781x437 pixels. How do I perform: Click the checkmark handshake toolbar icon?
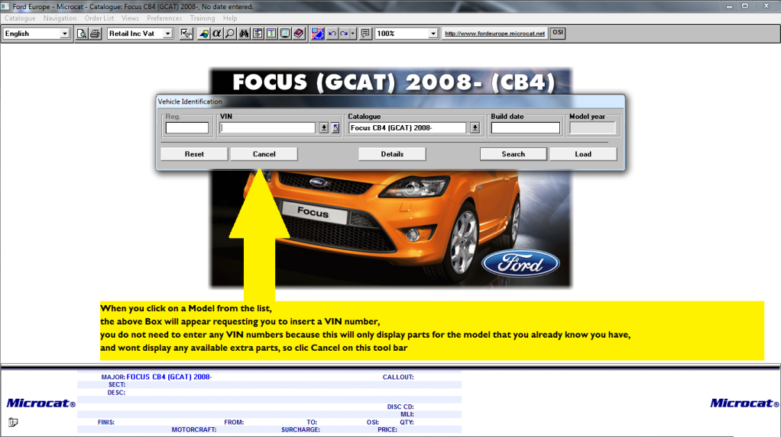(186, 34)
